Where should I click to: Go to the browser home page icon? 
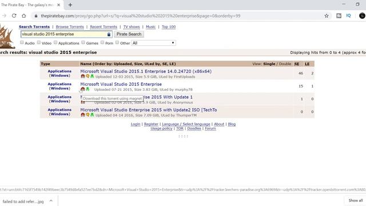coord(24,15)
